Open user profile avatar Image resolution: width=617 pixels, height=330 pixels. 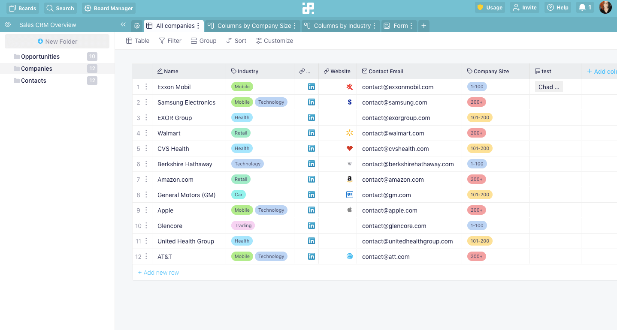pyautogui.click(x=605, y=7)
